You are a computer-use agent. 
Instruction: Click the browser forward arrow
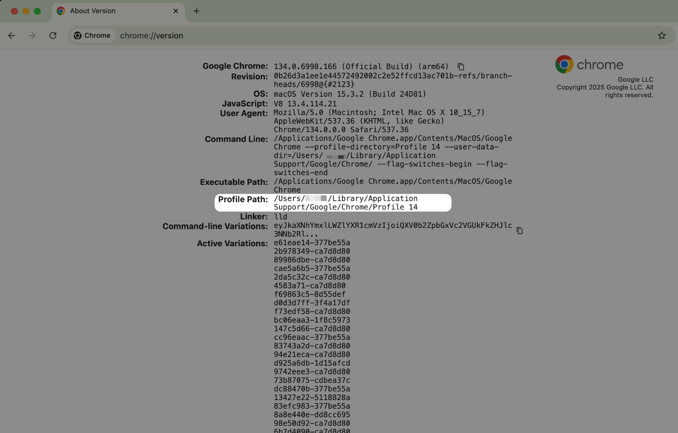point(32,35)
